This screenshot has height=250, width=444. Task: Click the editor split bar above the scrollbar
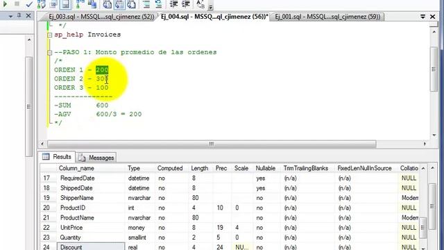tap(434, 24)
